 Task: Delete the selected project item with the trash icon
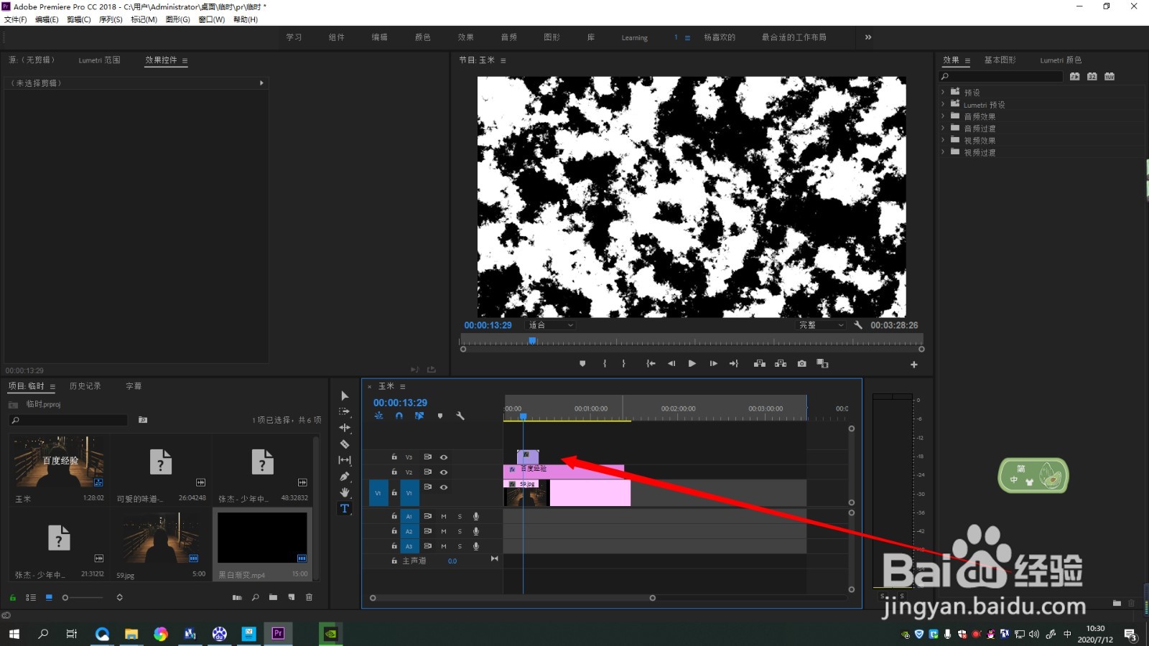(x=310, y=597)
